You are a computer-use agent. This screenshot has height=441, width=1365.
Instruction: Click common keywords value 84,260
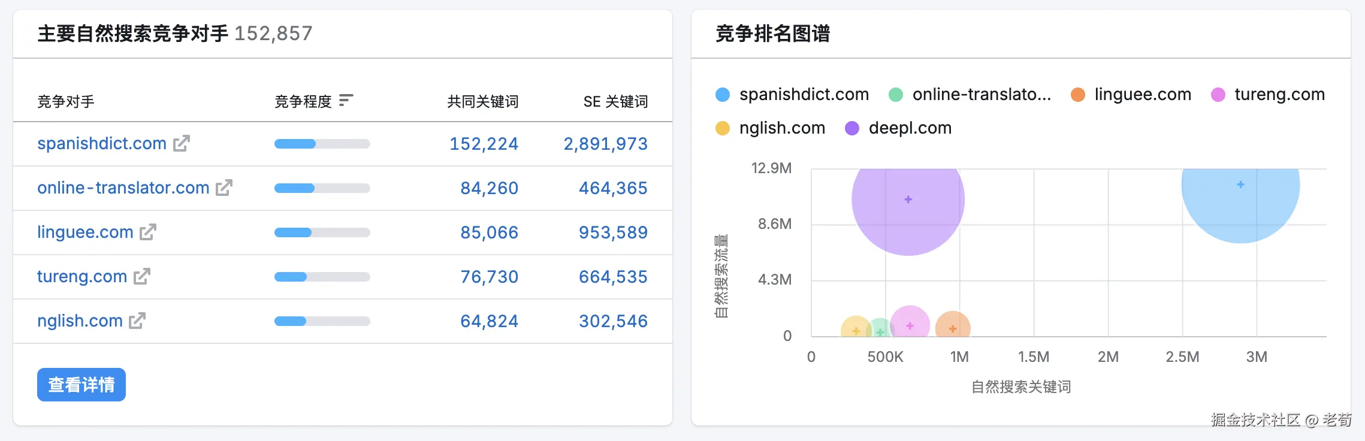point(489,188)
